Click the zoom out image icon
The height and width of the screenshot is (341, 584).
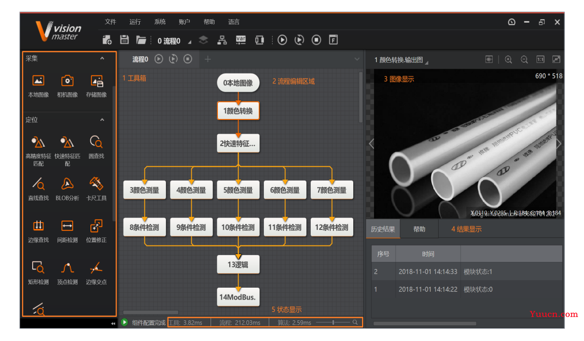coord(524,60)
